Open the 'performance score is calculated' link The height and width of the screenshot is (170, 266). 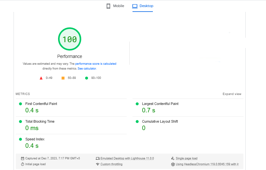[x=96, y=64]
